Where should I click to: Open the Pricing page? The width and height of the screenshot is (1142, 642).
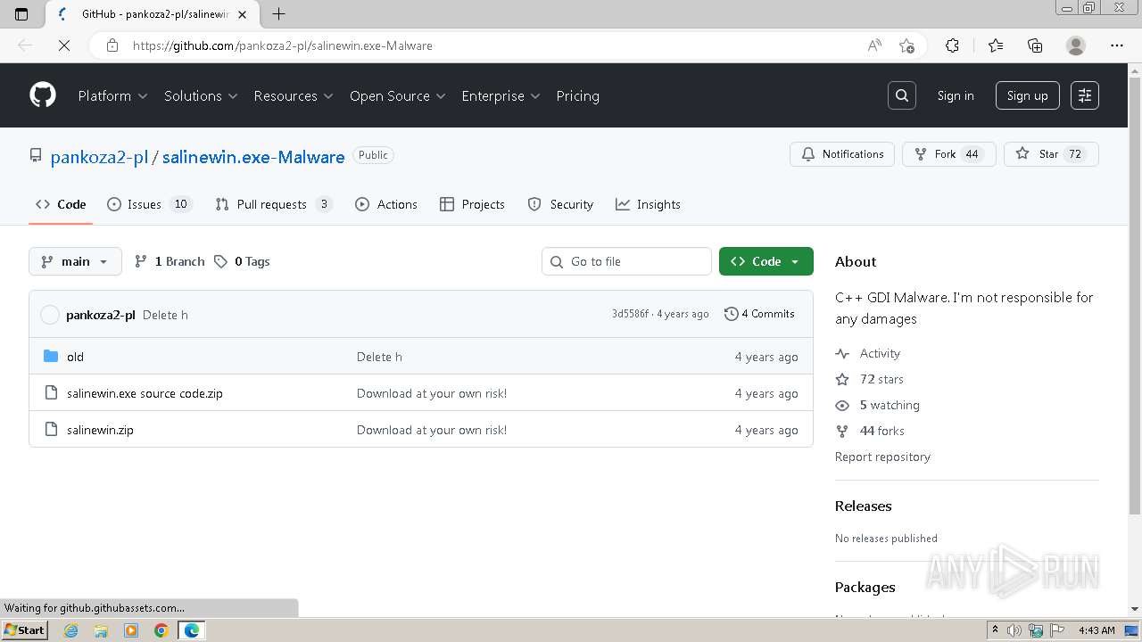(577, 95)
